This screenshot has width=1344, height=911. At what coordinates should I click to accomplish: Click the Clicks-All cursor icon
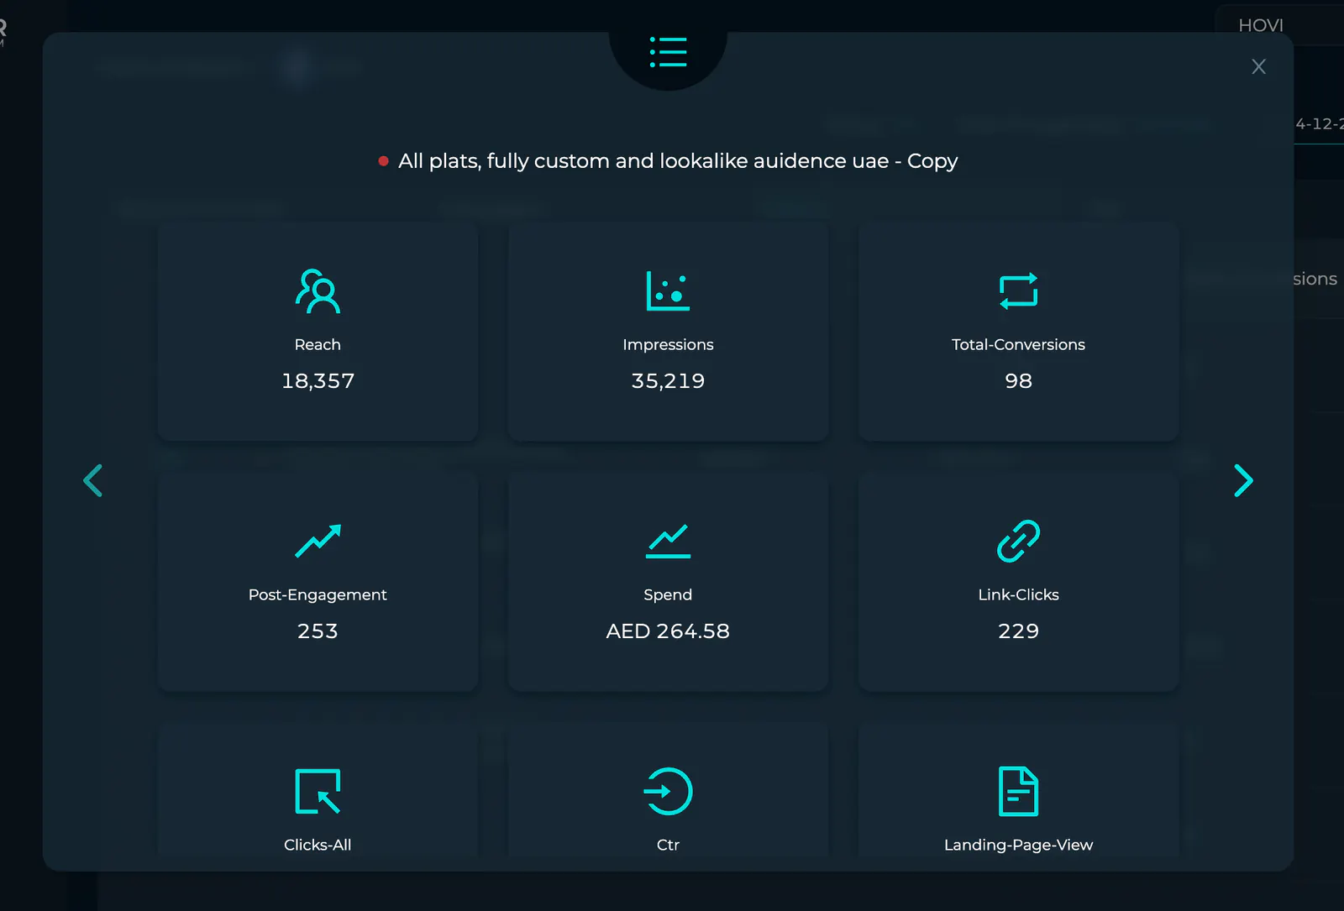318,791
